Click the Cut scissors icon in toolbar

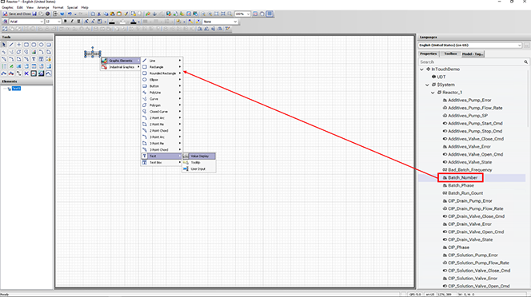pyautogui.click(x=99, y=14)
